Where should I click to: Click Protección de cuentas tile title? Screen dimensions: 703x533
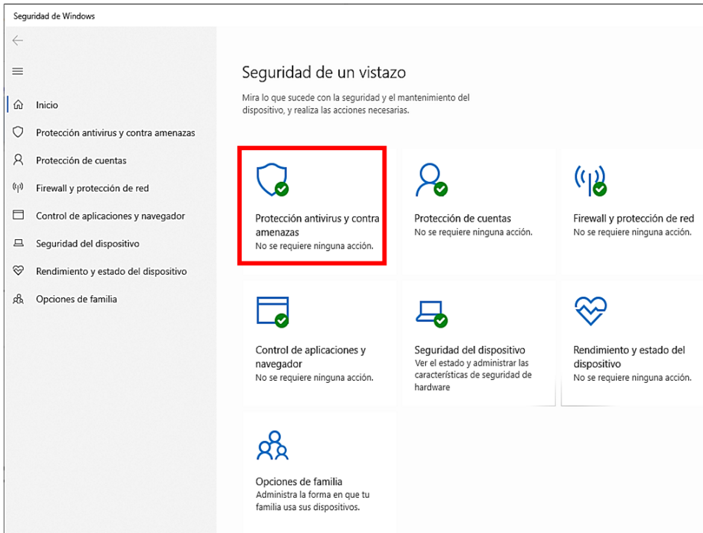point(463,219)
